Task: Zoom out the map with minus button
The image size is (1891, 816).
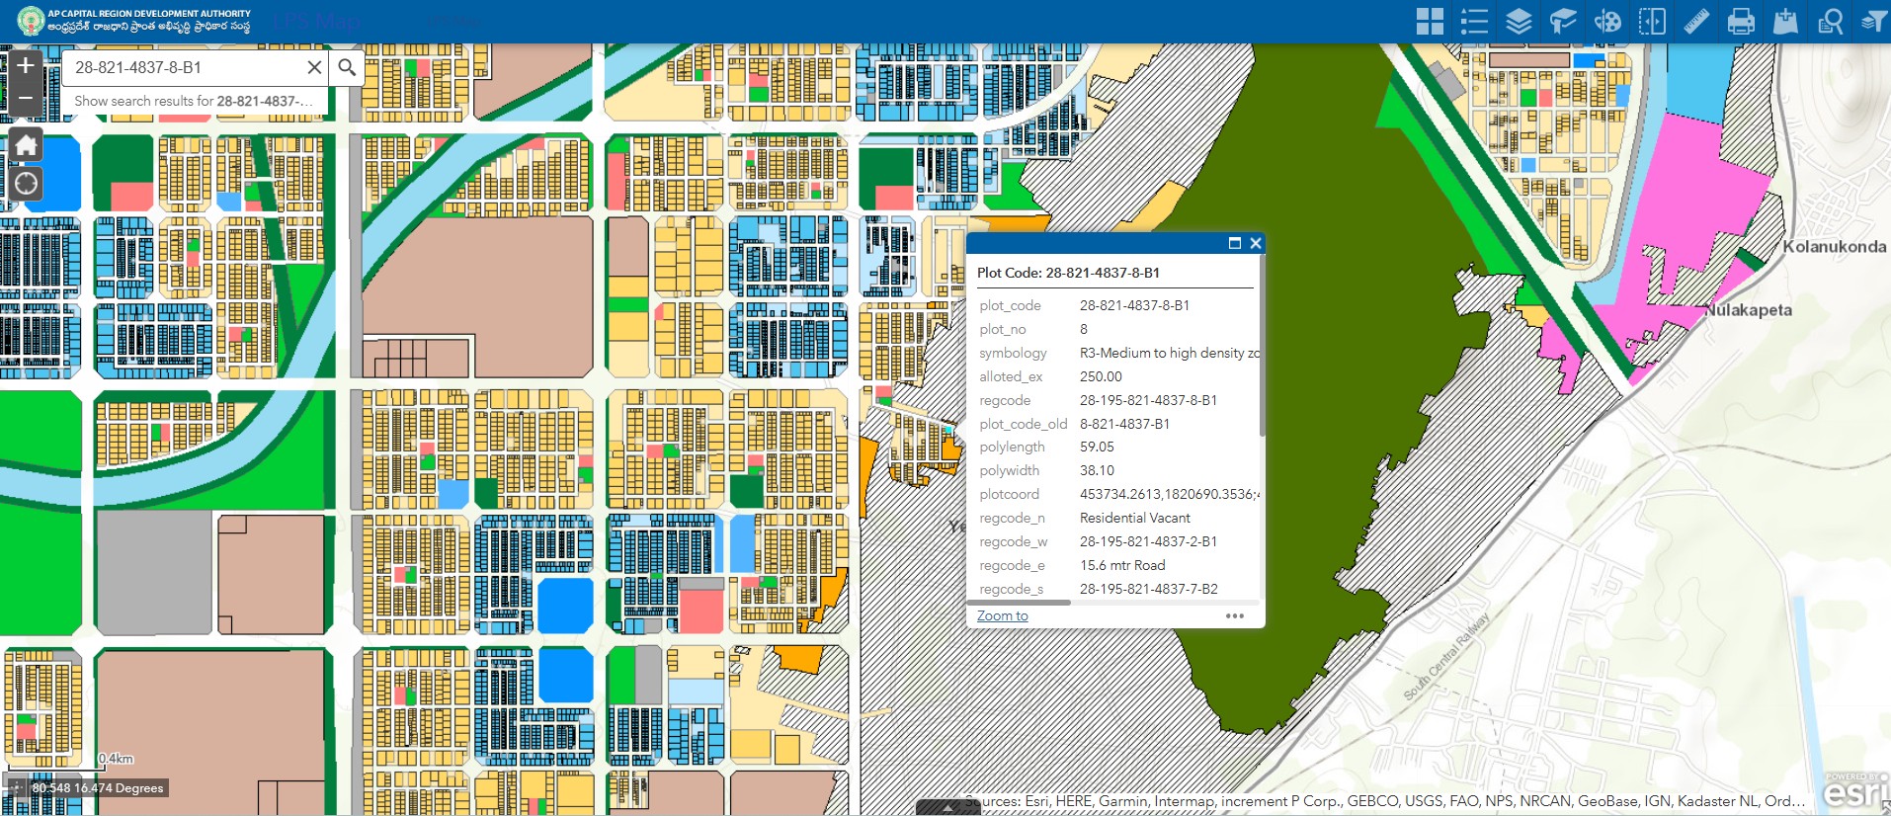Action: coord(26,99)
